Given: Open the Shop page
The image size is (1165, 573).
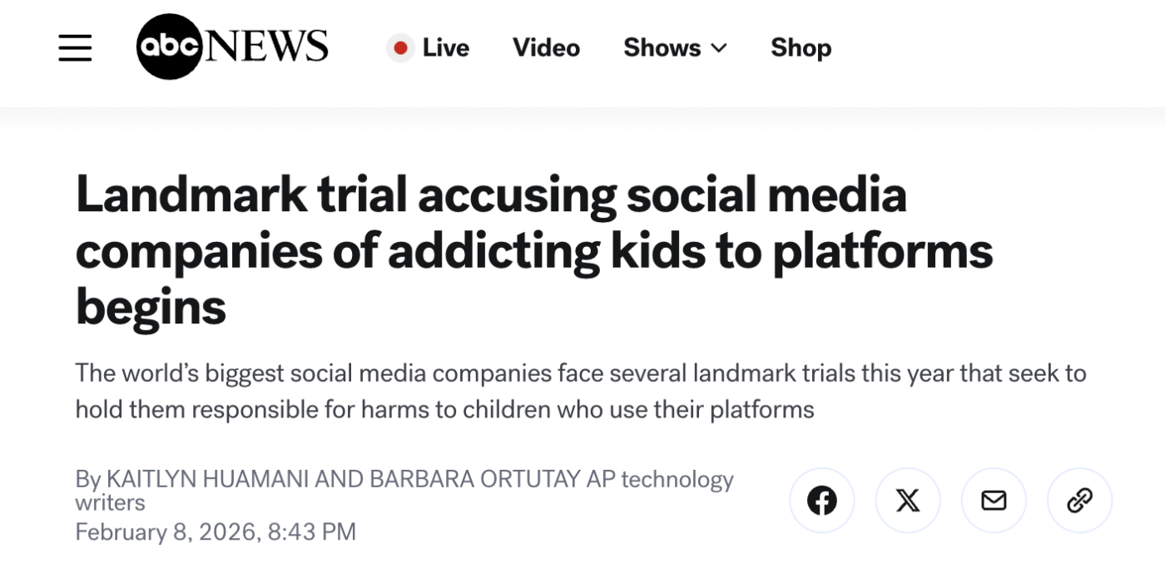Looking at the screenshot, I should 801,48.
